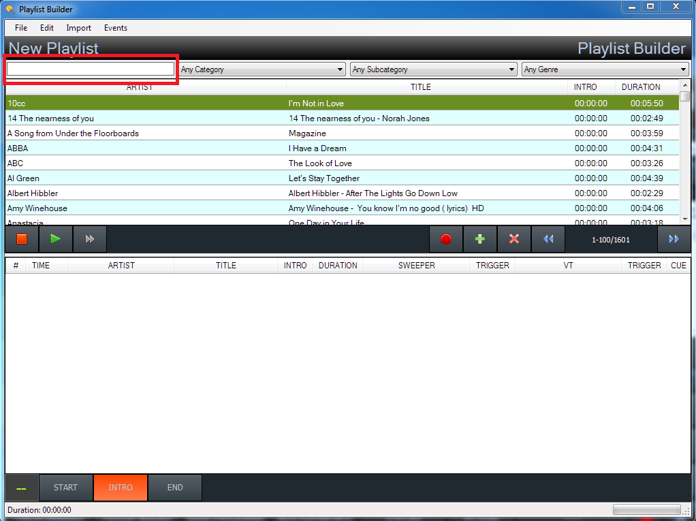This screenshot has width=696, height=521.
Task: Click the END cue button
Action: (x=175, y=488)
